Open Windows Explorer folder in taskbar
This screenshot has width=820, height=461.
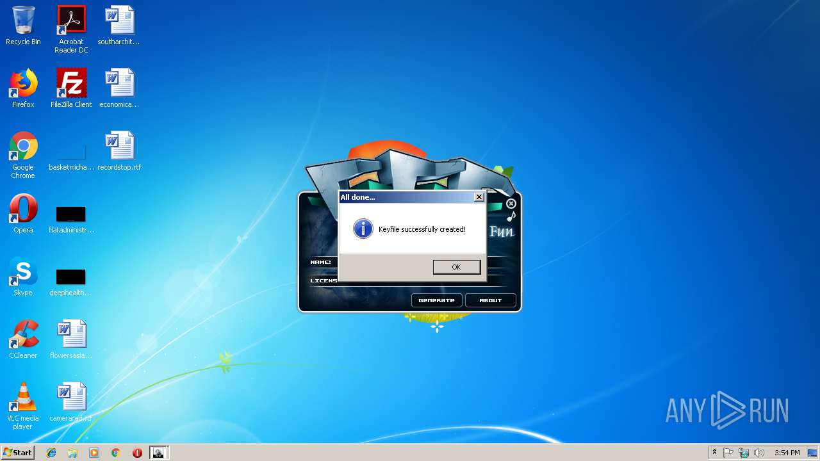point(72,453)
